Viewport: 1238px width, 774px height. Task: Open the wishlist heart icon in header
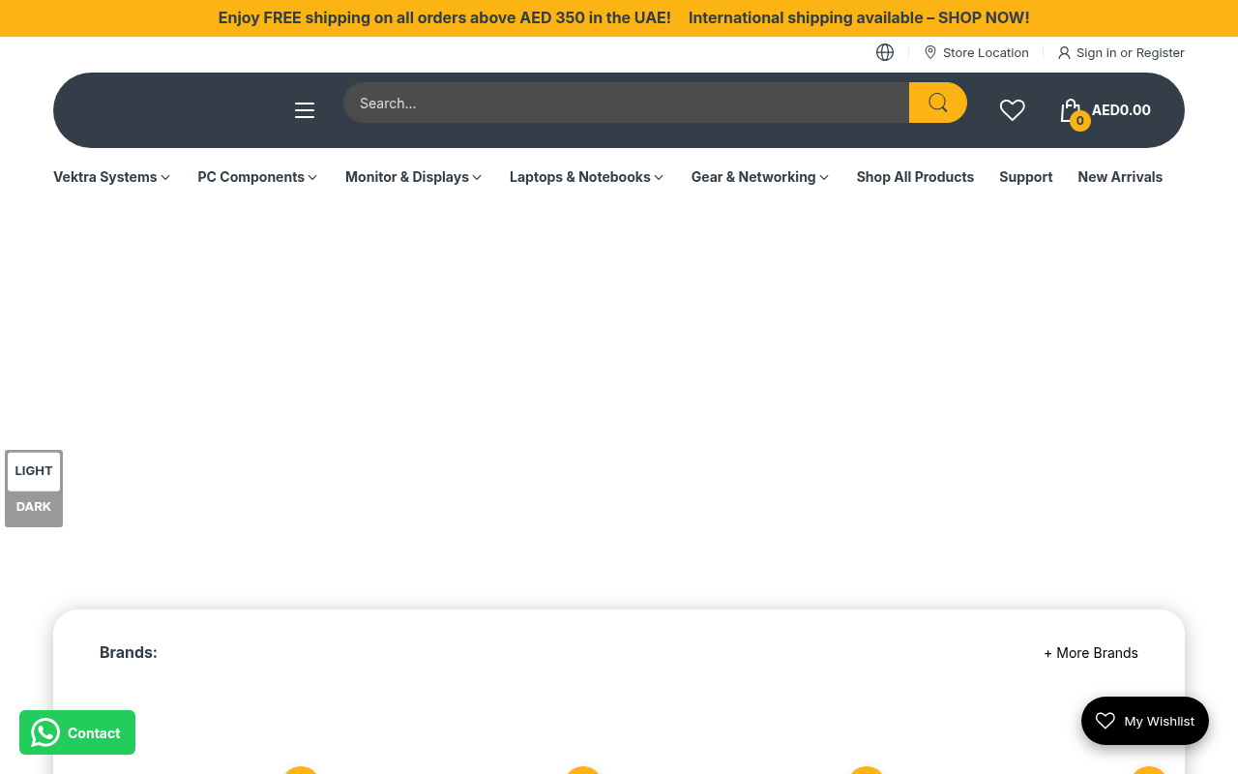(x=1012, y=110)
